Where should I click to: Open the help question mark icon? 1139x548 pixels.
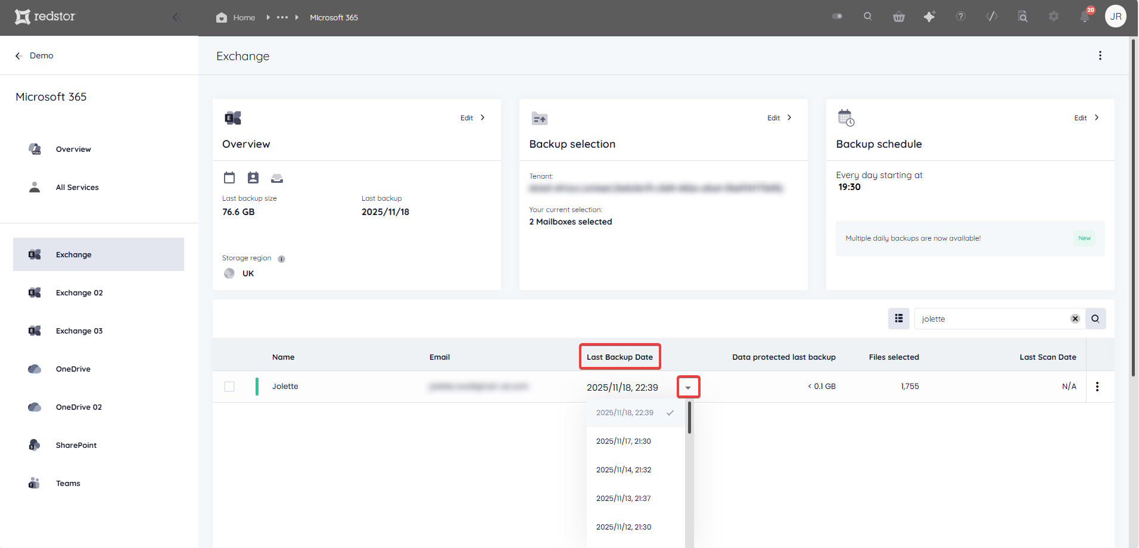pyautogui.click(x=961, y=17)
